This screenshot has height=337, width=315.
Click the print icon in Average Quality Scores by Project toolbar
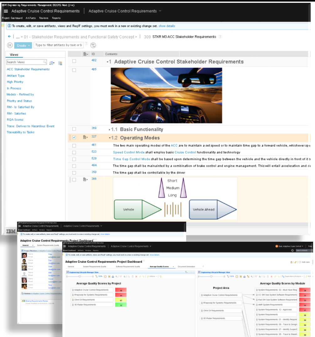[113, 276]
